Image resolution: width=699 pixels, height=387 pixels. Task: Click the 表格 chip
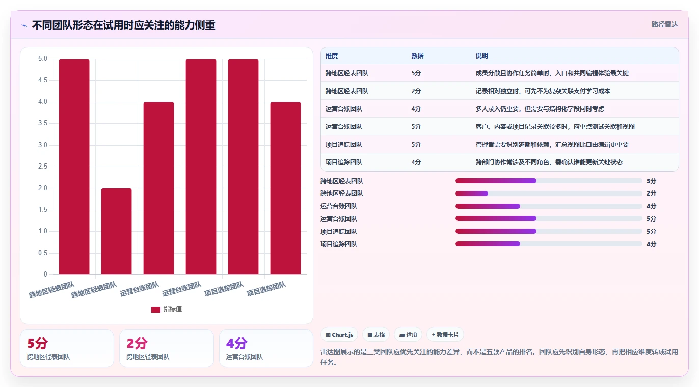376,335
